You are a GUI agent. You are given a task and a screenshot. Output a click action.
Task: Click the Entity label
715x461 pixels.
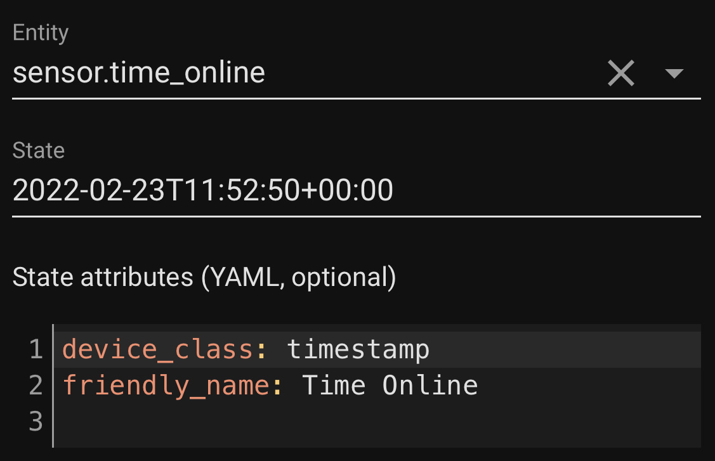click(41, 32)
